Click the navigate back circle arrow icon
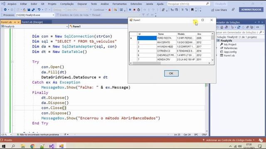The height and width of the screenshot is (149, 266). 5,10
